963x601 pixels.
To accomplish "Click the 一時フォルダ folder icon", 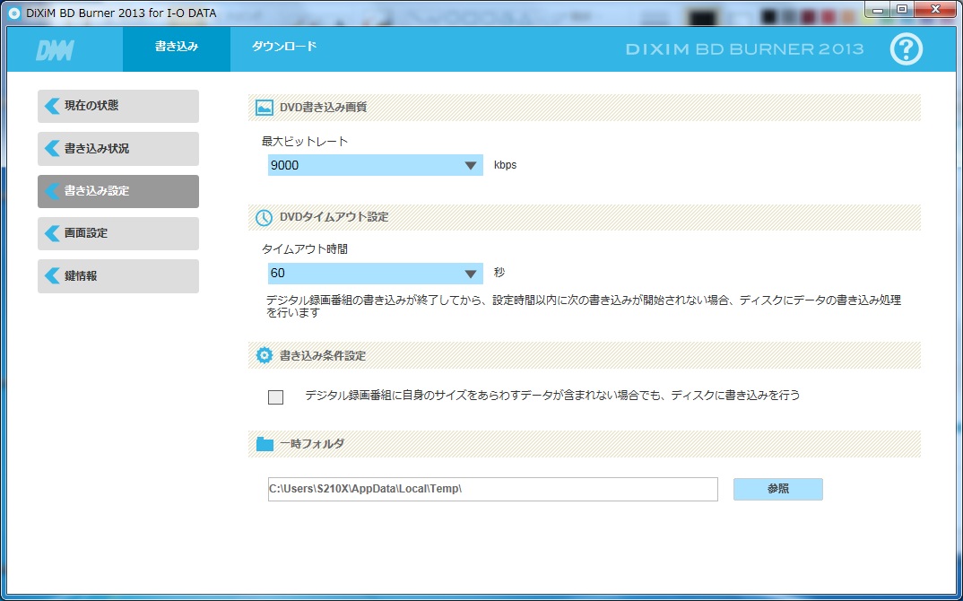I will pyautogui.click(x=265, y=444).
